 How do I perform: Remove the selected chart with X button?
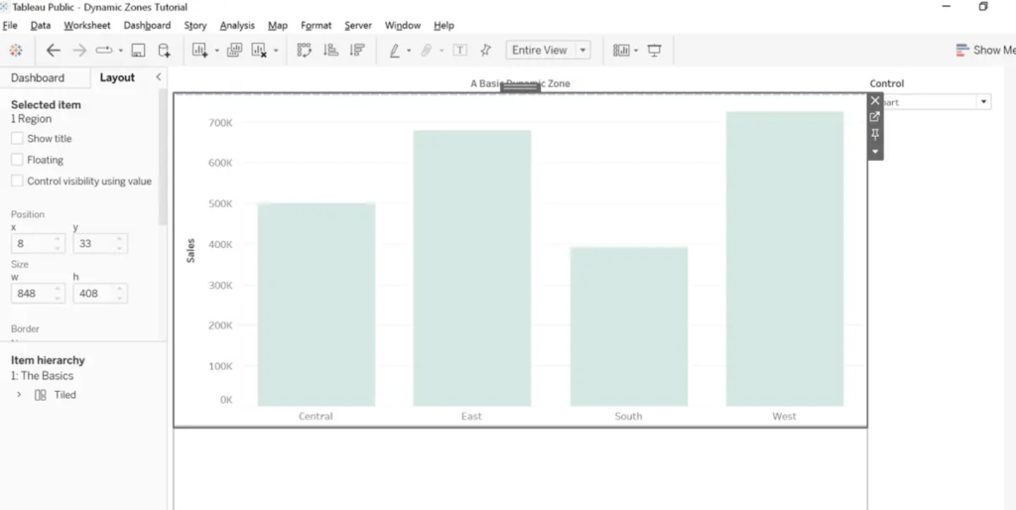pos(875,100)
